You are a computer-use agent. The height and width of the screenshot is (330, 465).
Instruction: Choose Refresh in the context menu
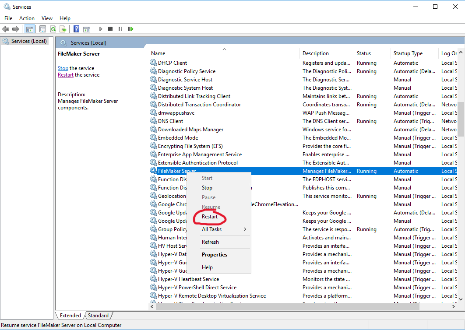(219, 242)
